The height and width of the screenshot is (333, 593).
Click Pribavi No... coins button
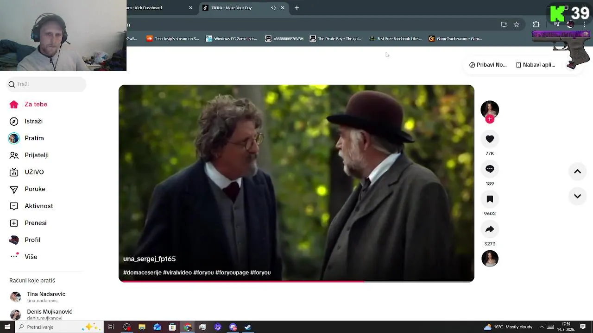pyautogui.click(x=488, y=65)
